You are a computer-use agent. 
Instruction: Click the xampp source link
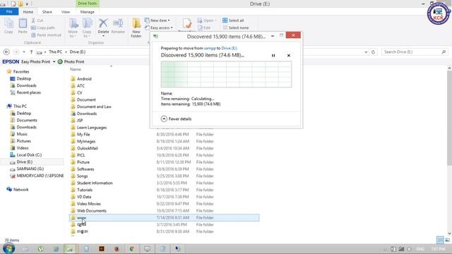coord(210,48)
